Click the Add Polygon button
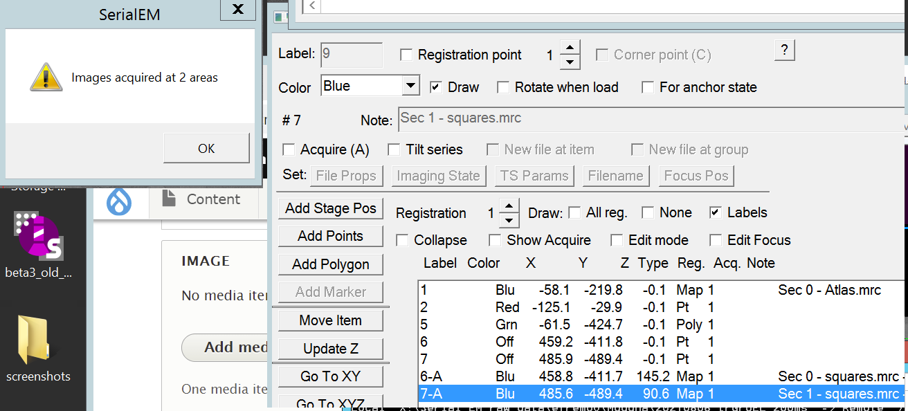The width and height of the screenshot is (908, 411). 331,264
